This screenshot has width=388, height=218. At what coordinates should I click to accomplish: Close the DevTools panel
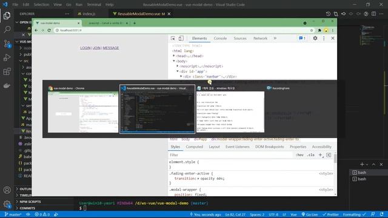333,38
